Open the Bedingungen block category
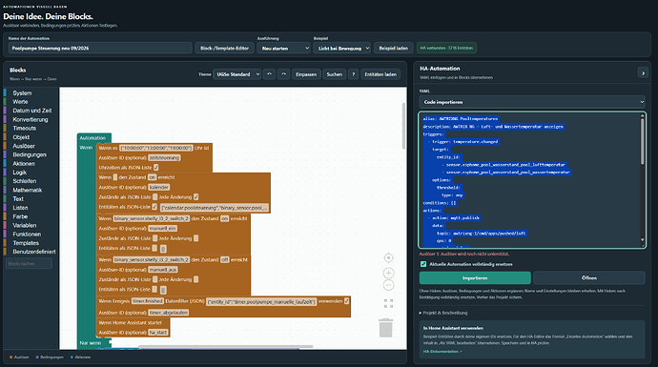The width and height of the screenshot is (658, 367). tap(30, 154)
